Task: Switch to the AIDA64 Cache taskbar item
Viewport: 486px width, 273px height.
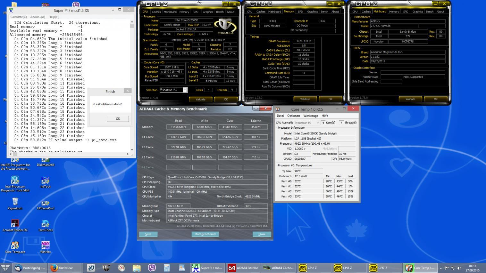Action: coord(278,268)
